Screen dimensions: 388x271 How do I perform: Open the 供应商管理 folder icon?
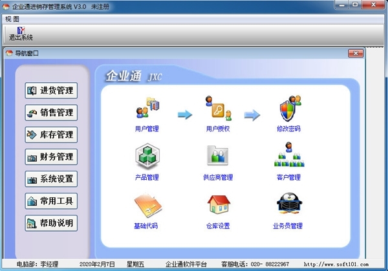point(217,156)
